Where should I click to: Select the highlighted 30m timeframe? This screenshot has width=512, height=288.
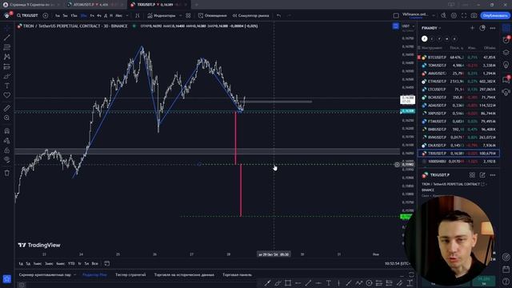point(83,16)
